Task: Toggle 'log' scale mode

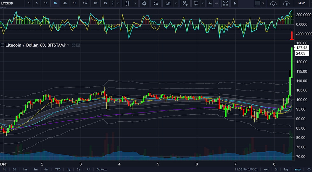Action: 286,169
